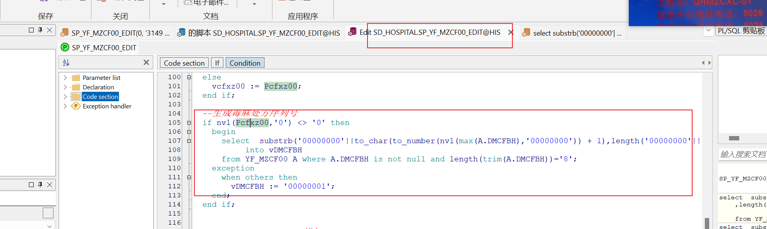Select Declaration in the code tree
Image resolution: width=767 pixels, height=229 pixels.
tap(98, 87)
